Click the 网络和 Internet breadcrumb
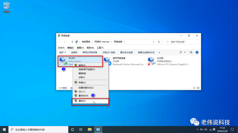 (102, 42)
